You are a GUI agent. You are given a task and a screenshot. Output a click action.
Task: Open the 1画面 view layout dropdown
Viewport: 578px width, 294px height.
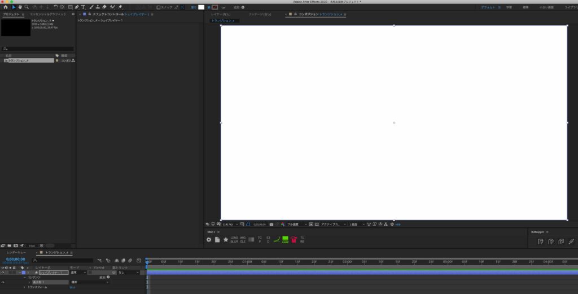pyautogui.click(x=357, y=225)
